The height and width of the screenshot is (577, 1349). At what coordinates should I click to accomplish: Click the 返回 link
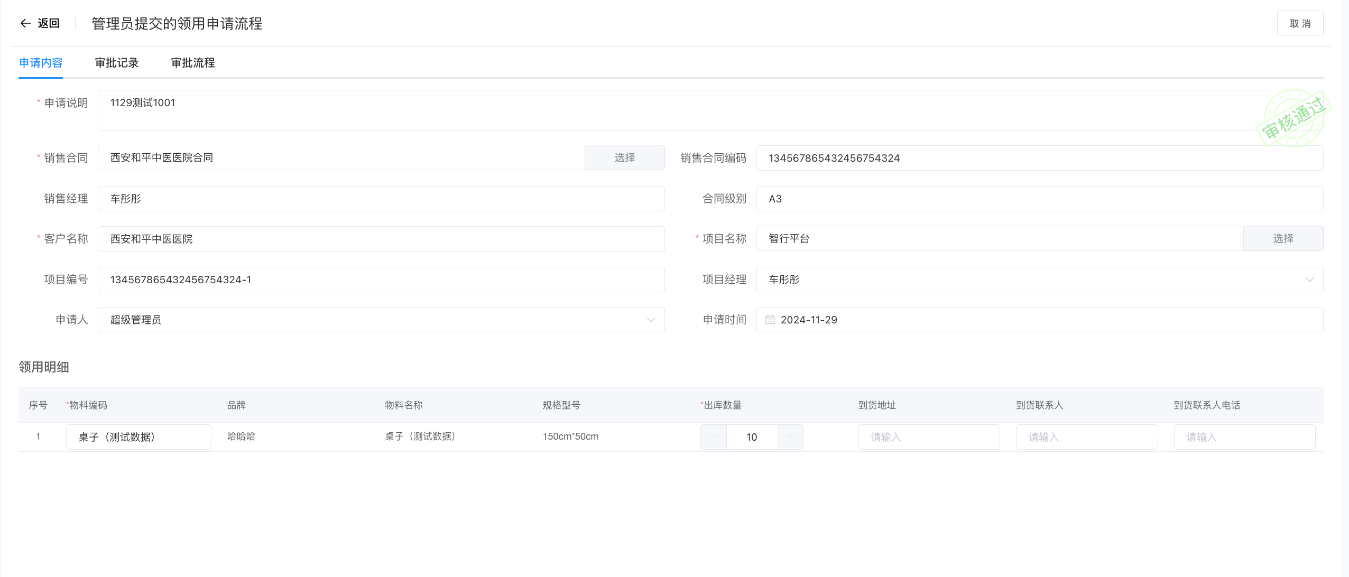point(48,23)
